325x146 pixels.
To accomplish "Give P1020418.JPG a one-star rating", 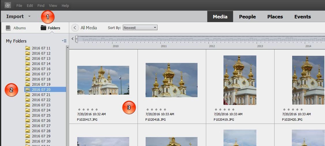I will coord(148,109).
